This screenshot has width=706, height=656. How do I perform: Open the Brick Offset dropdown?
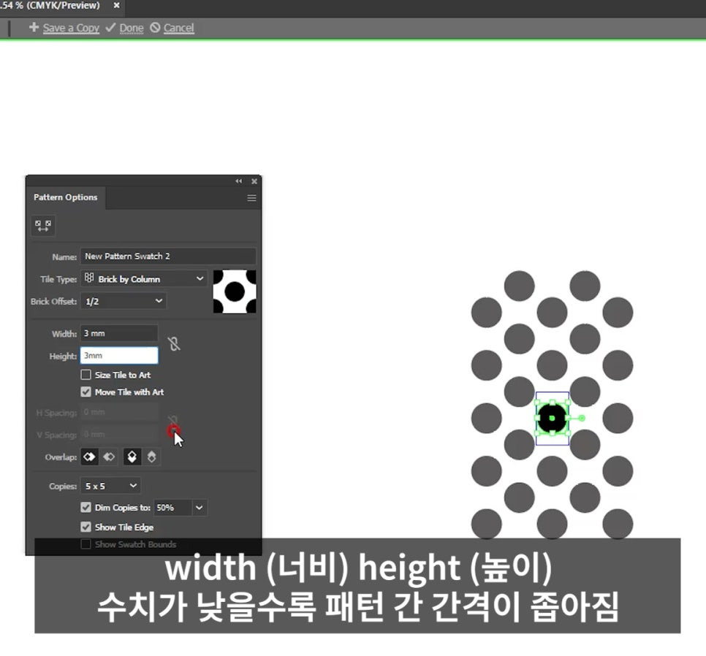[124, 301]
